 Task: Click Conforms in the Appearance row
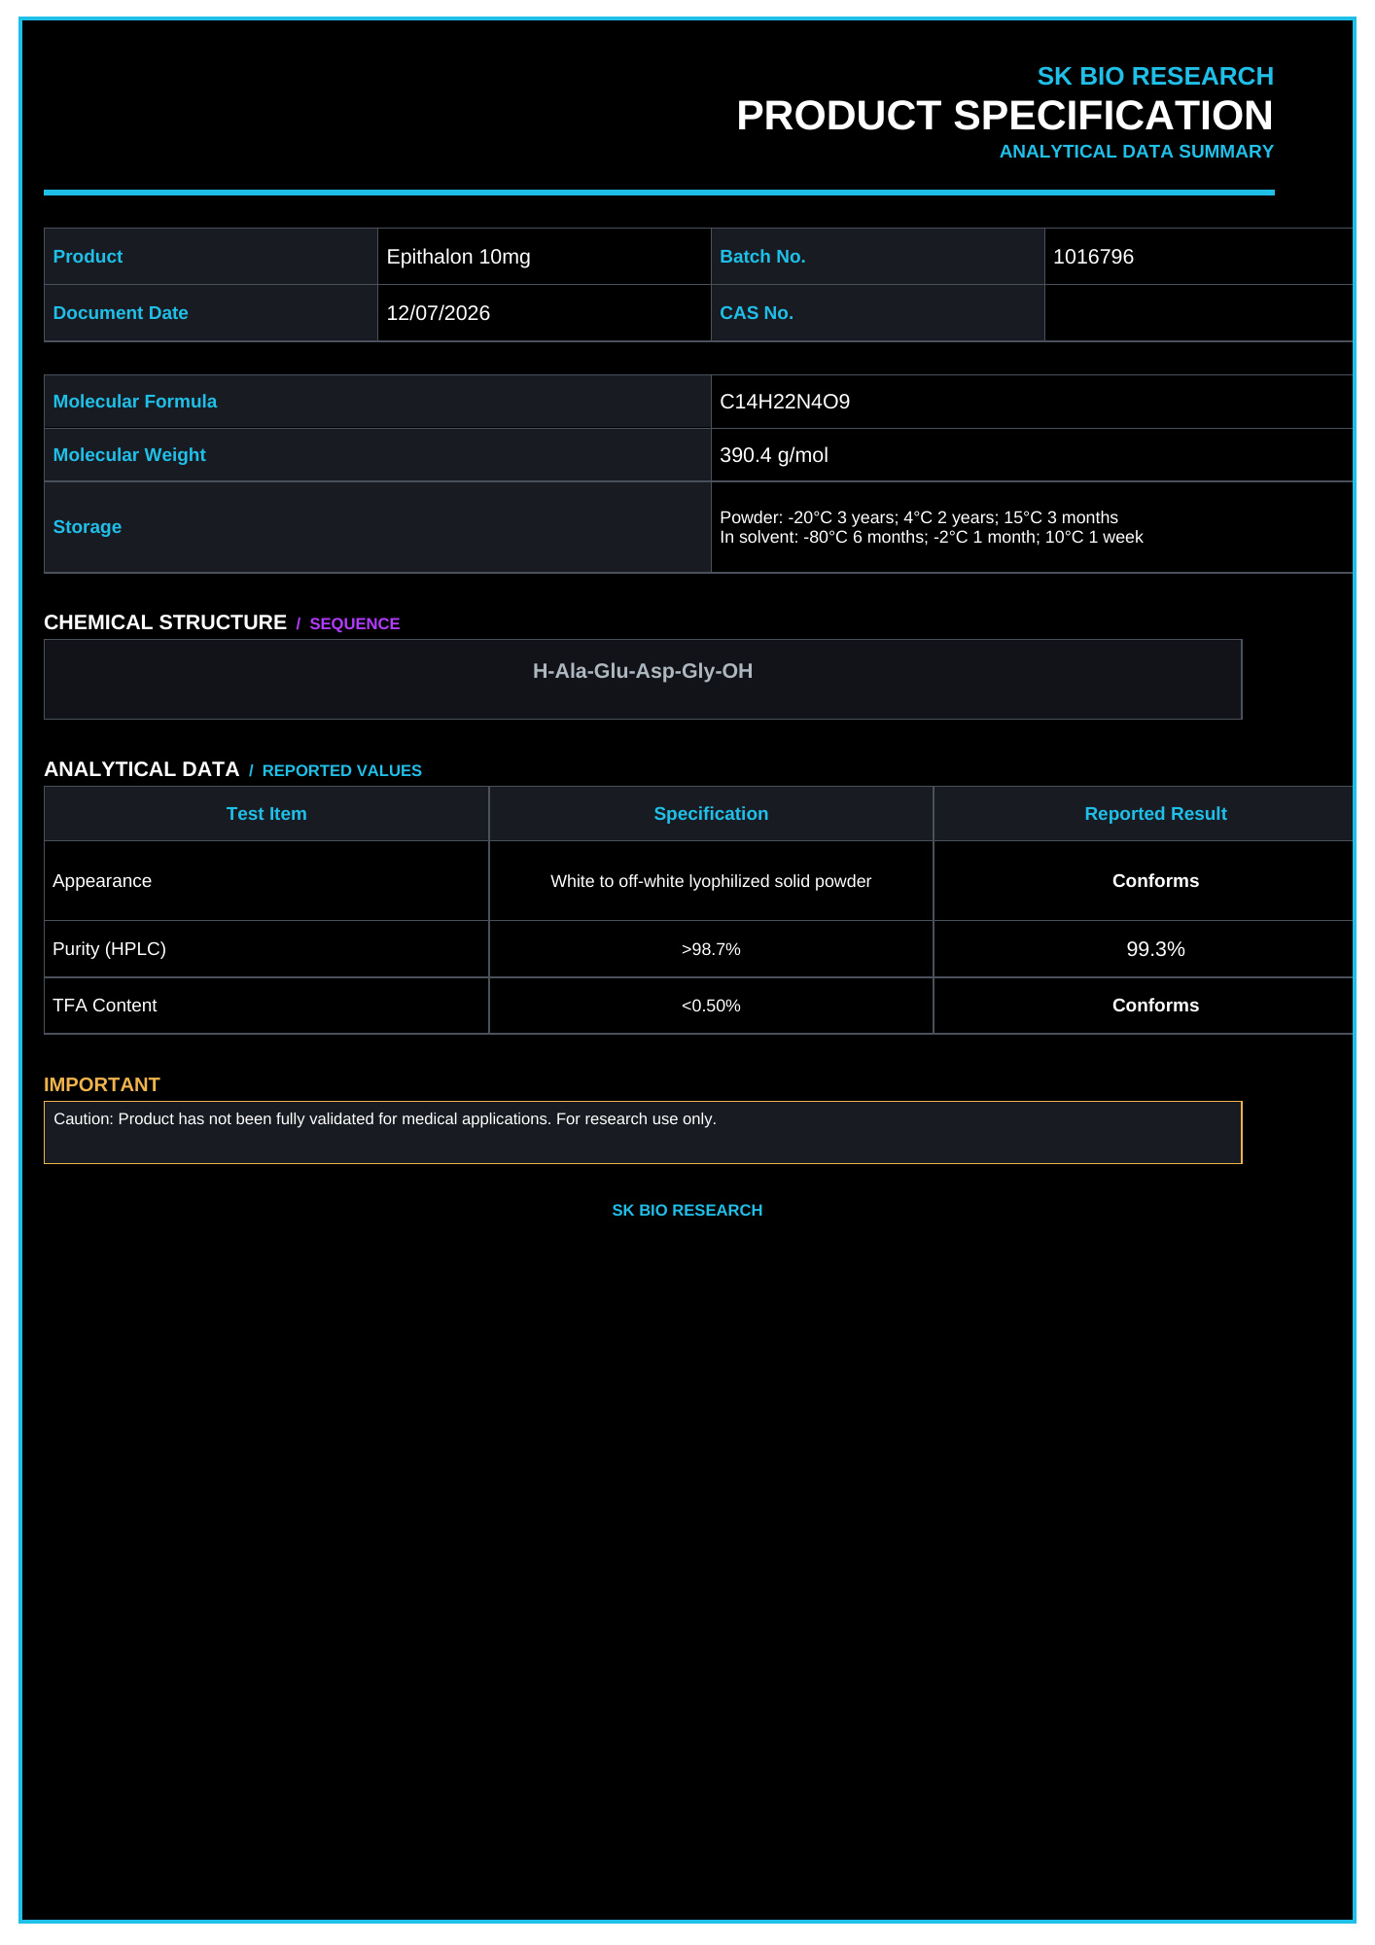(x=1155, y=881)
